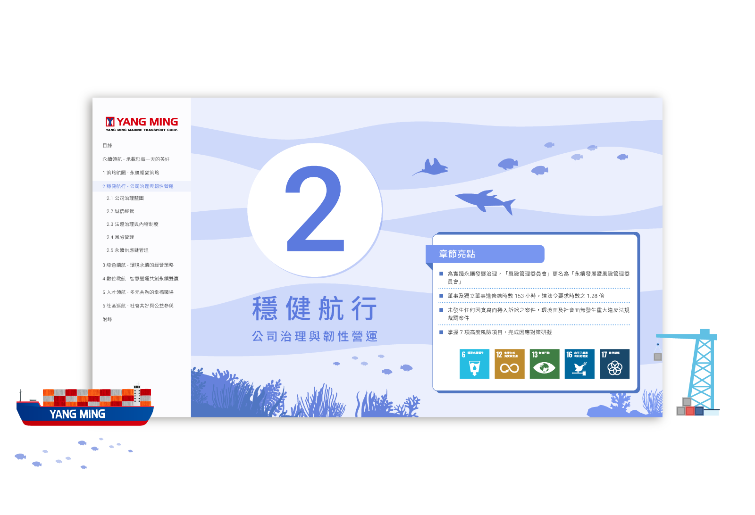Go to chapter 4 數位啟航

(x=141, y=279)
